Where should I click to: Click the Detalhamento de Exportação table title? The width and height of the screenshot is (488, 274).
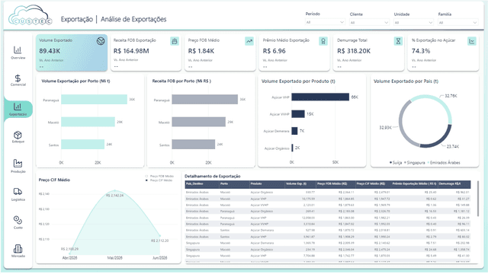213,176
